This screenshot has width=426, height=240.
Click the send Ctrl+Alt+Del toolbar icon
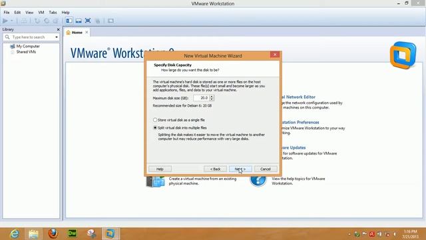click(x=24, y=21)
